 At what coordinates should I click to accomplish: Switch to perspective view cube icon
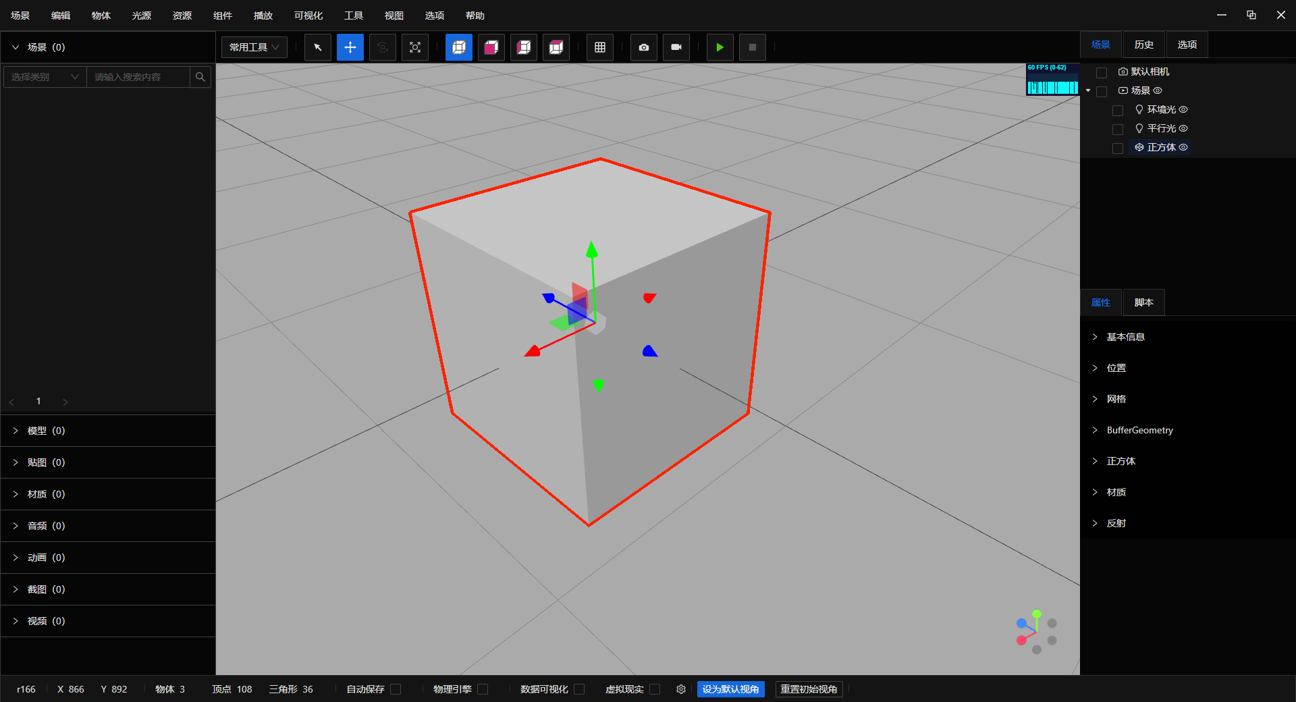[x=459, y=47]
